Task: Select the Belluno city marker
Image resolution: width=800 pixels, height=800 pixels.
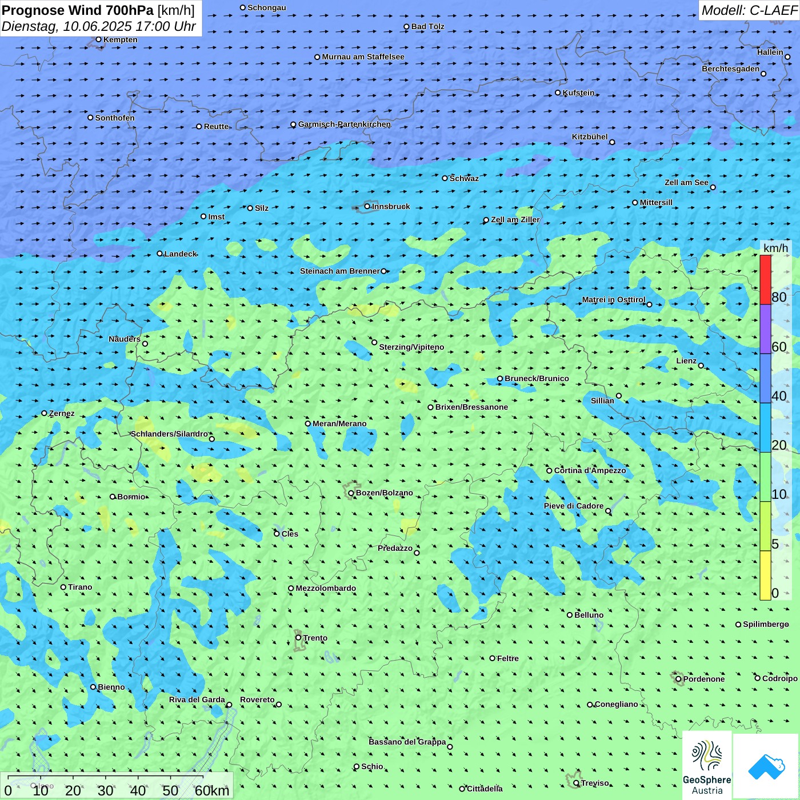Action: tap(569, 615)
